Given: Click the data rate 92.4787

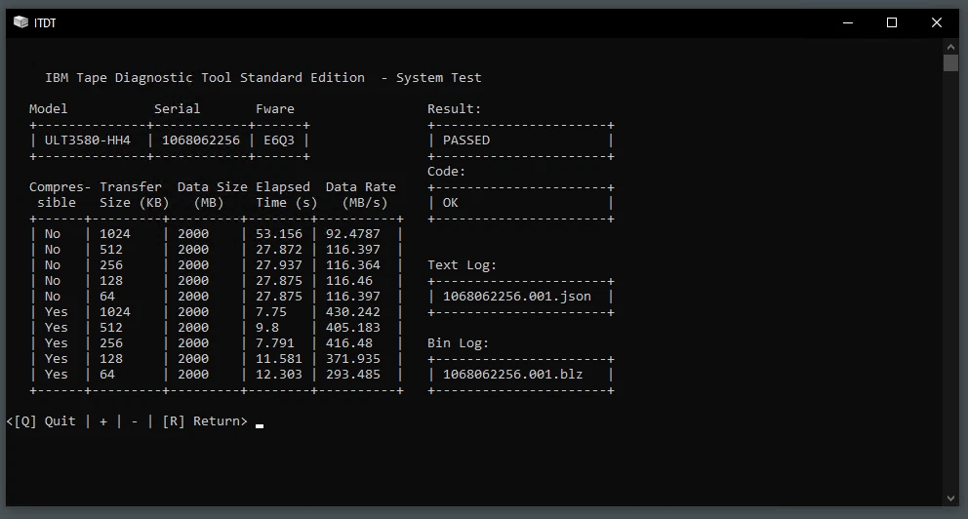Looking at the screenshot, I should pyautogui.click(x=353, y=234).
